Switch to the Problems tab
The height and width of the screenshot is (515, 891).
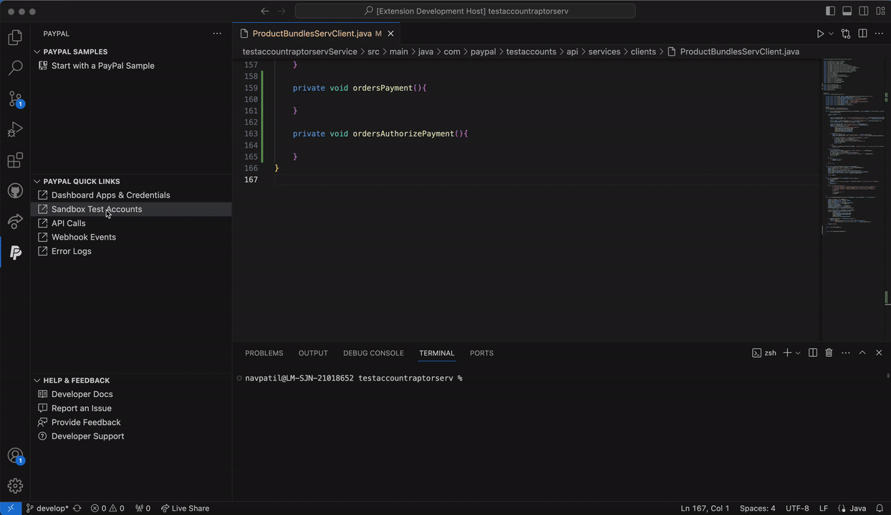tap(264, 353)
